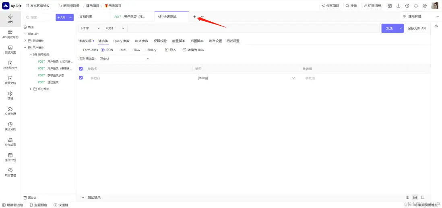Open 协作成员 in the sidebar
The width and height of the screenshot is (442, 208).
[x=10, y=142]
